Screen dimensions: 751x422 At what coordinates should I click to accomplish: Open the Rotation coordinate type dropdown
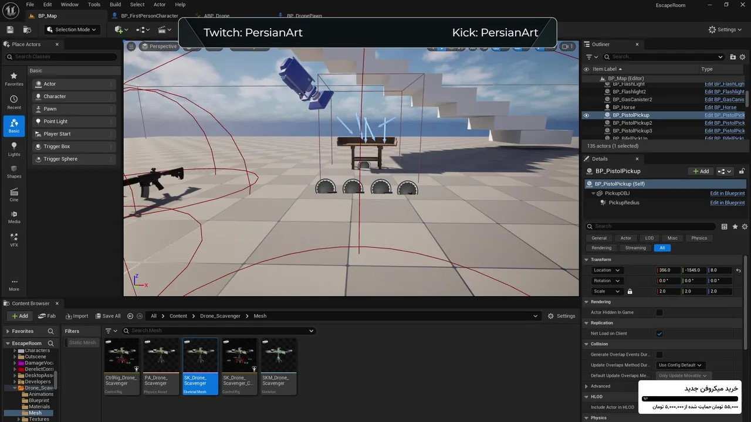point(607,281)
